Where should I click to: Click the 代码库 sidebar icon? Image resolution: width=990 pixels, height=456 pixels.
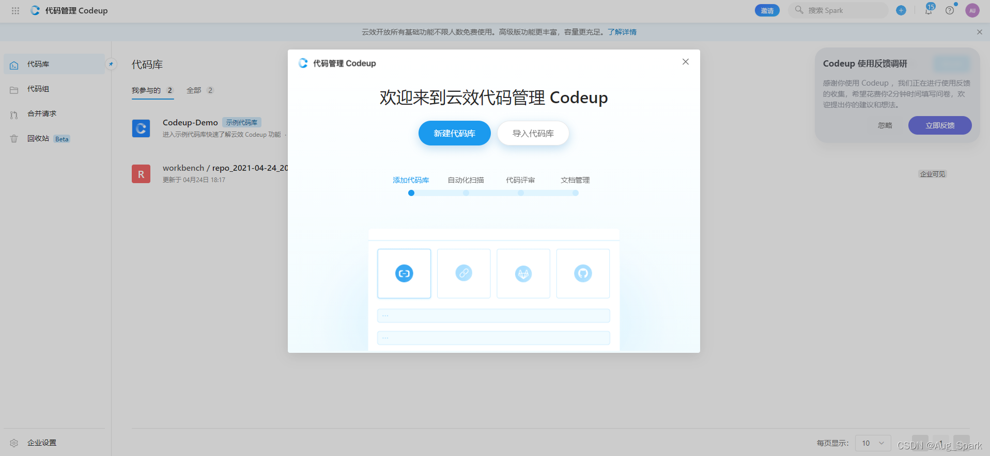[x=14, y=65]
